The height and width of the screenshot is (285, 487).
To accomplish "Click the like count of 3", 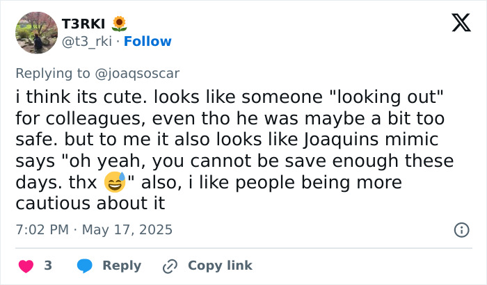I will tap(48, 266).
